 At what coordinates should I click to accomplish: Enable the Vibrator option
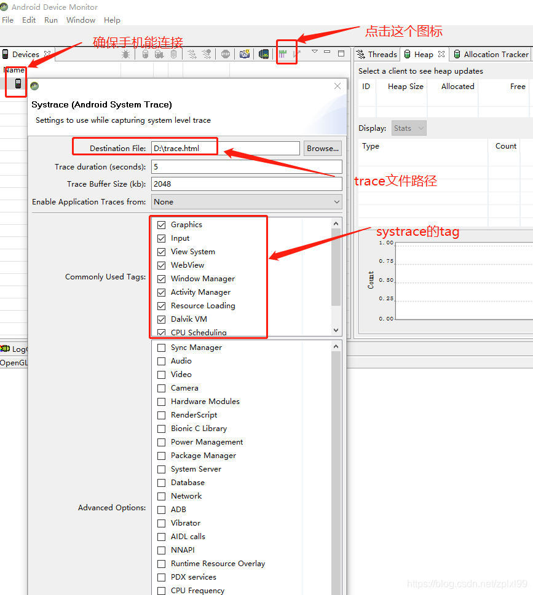click(x=162, y=523)
